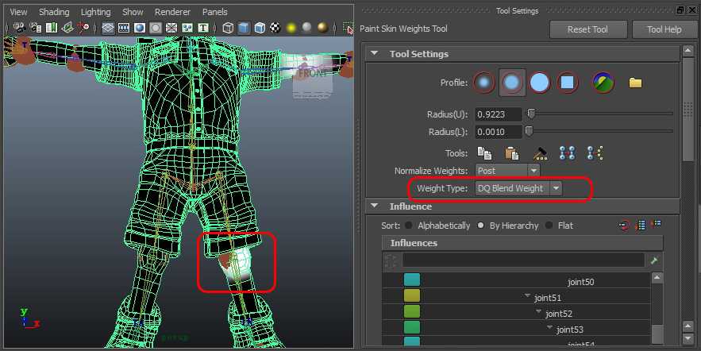
Task: Click the Weight Hammer tool icon
Action: pos(541,154)
